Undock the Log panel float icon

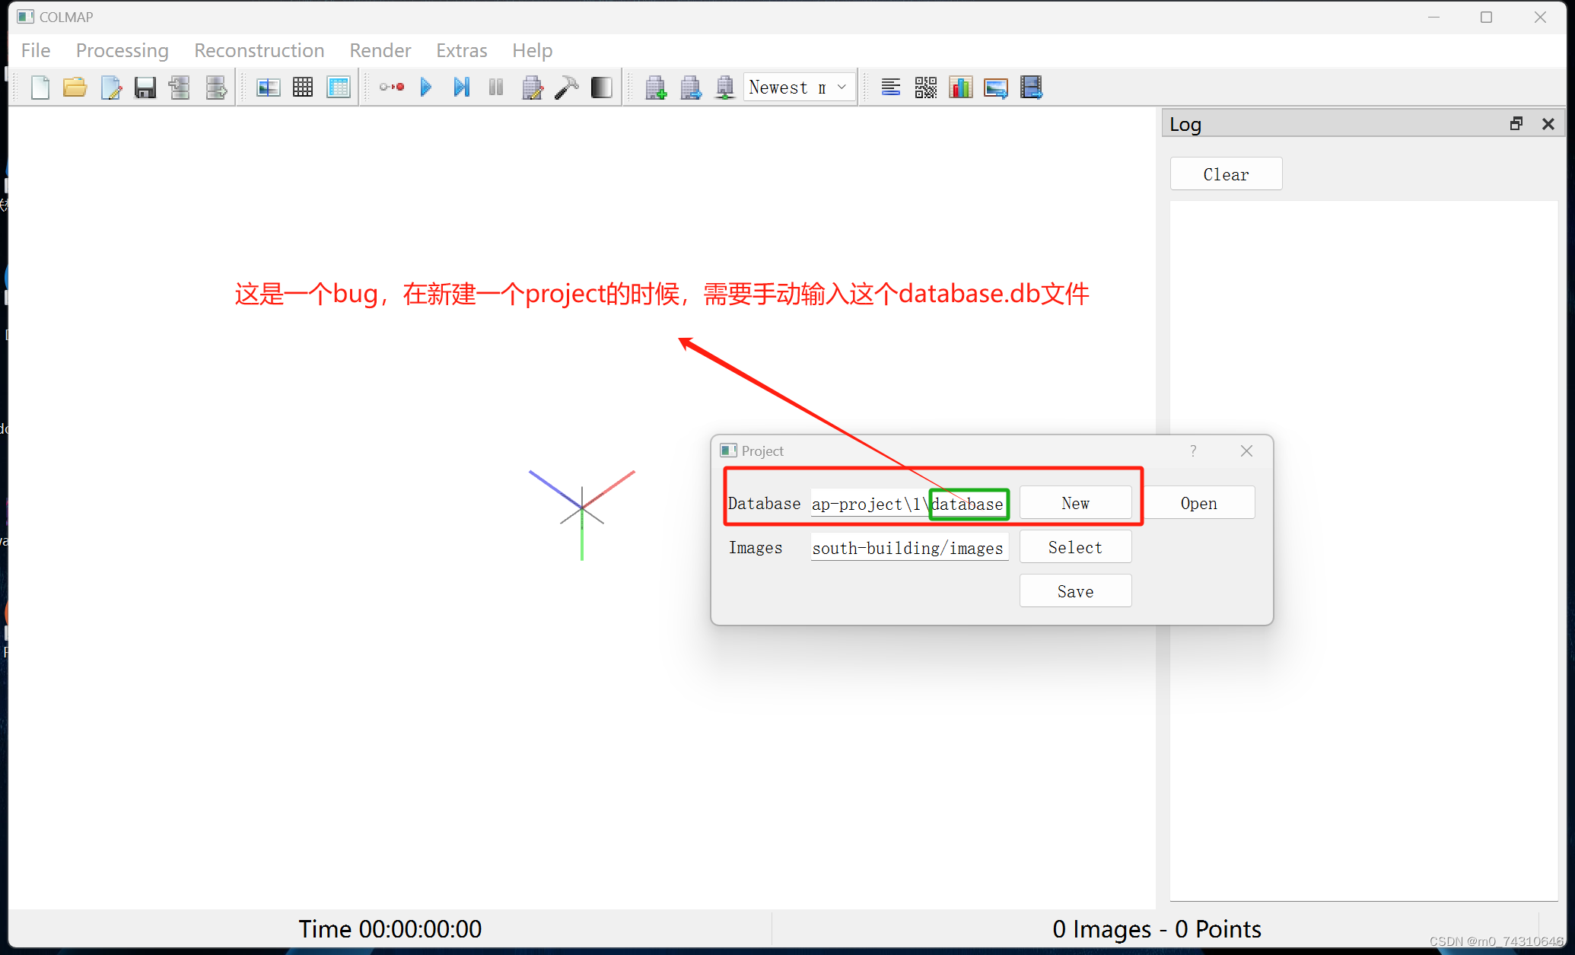[1516, 124]
